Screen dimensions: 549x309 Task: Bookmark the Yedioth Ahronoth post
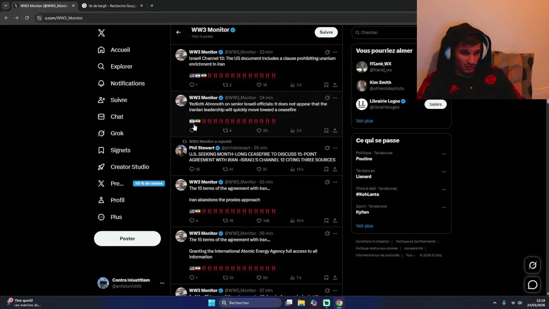[326, 130]
